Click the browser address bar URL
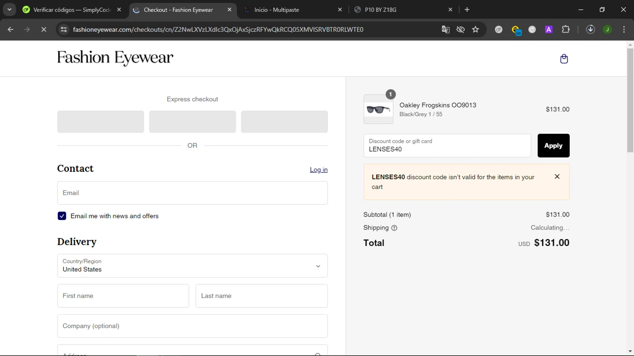Screen dimensions: 634x356 [x=218, y=30]
